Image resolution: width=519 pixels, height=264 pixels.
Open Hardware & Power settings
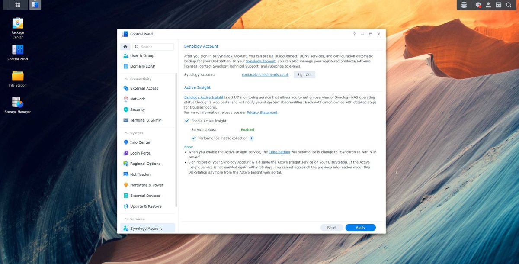147,185
